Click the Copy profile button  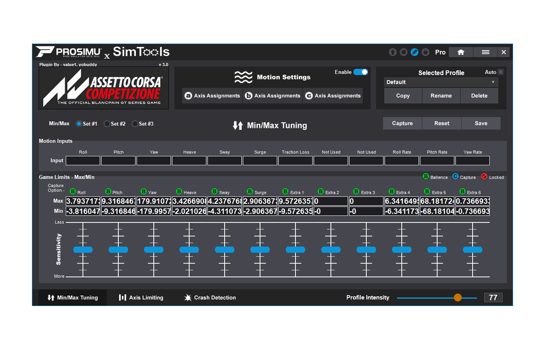(403, 96)
